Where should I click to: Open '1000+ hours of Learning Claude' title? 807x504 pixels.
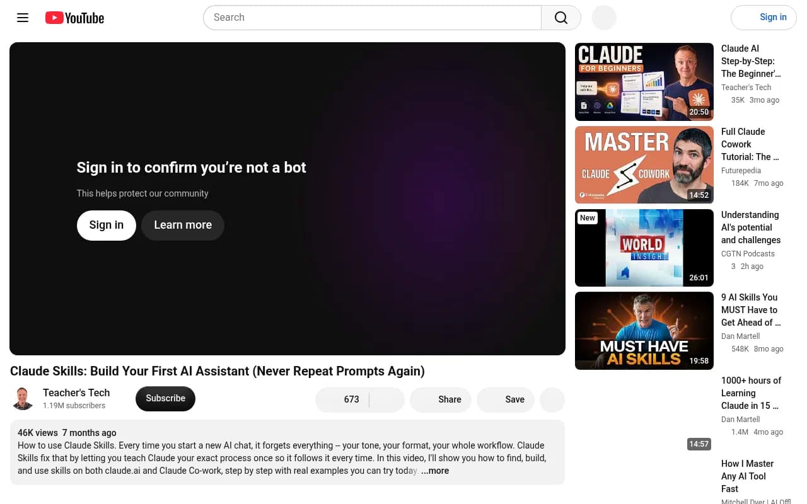tap(751, 393)
